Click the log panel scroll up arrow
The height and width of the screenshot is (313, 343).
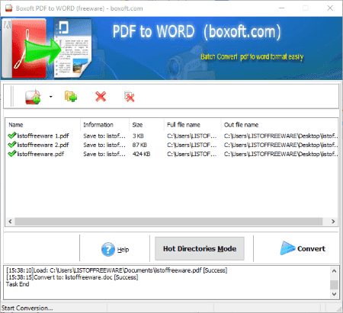click(334, 271)
